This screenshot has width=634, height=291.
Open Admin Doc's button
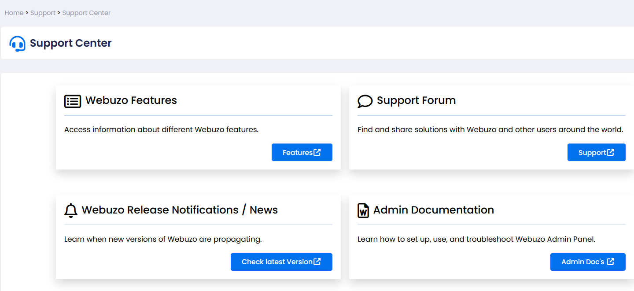pyautogui.click(x=587, y=262)
